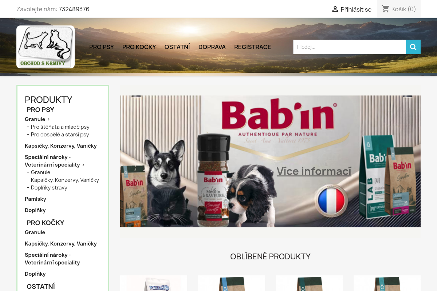
Task: Open the Pamlsky category for dogs
Action: (35, 199)
